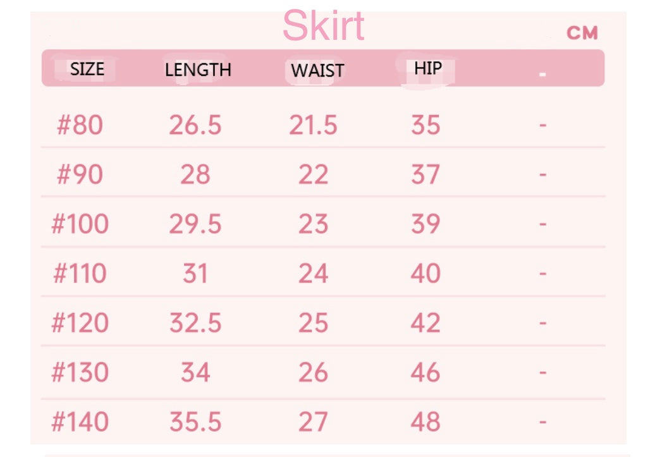Select the WAIST column header
Viewport: 655px width, 457px height.
click(317, 70)
